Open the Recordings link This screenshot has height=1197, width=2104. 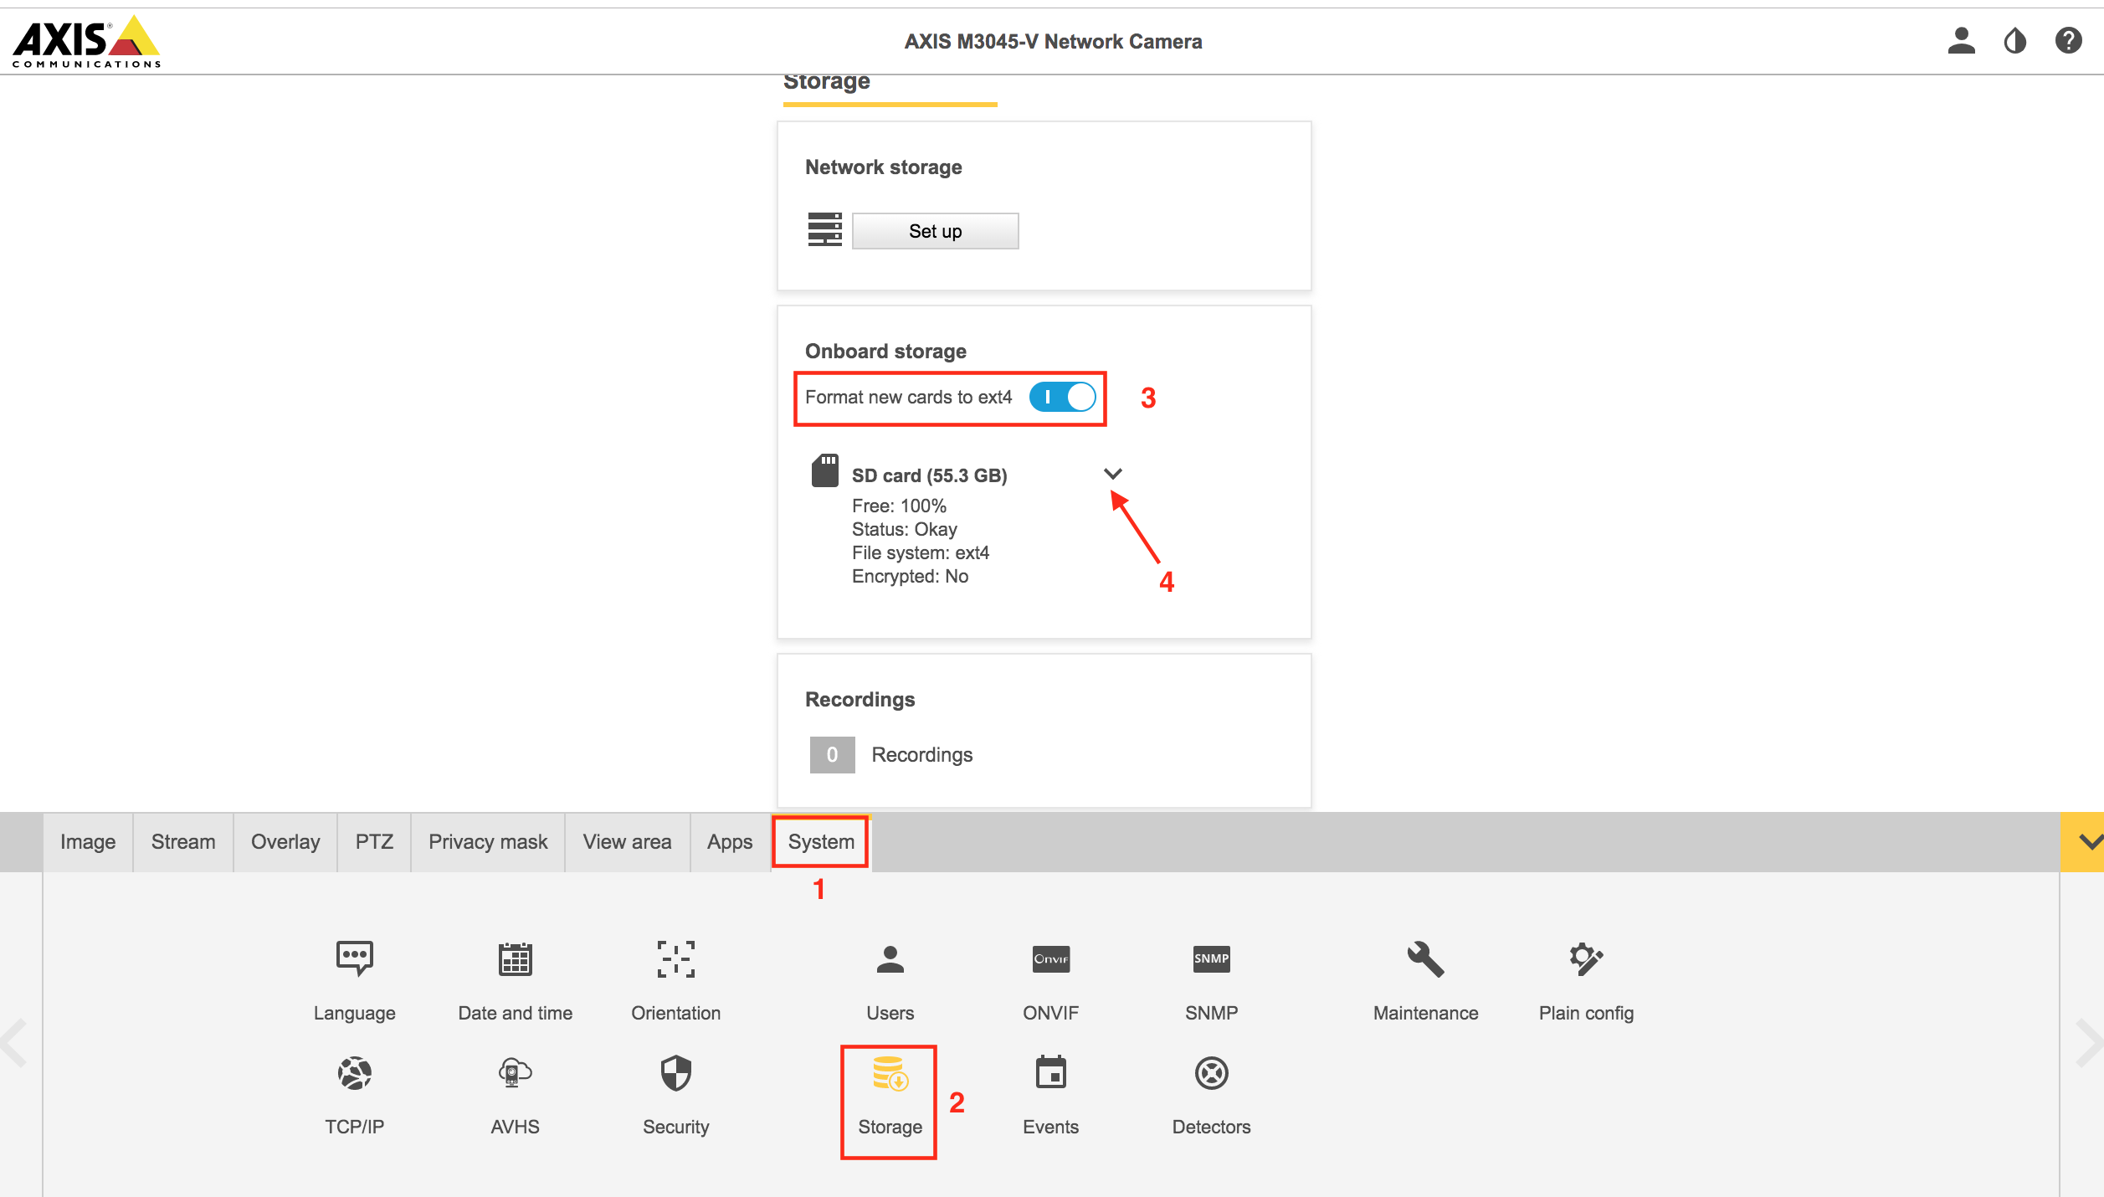[x=922, y=755]
